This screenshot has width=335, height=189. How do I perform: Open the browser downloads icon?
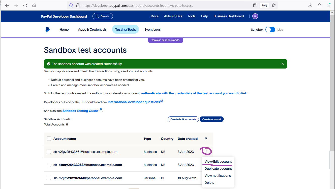tap(310, 6)
